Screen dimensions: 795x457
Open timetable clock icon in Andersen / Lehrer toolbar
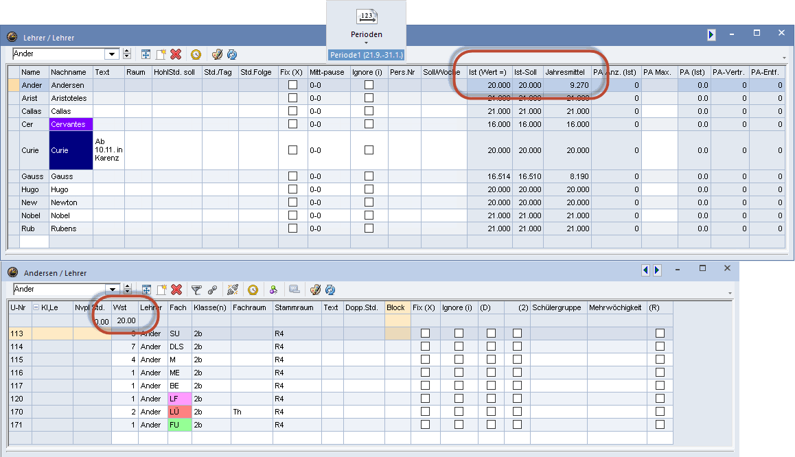pos(253,290)
